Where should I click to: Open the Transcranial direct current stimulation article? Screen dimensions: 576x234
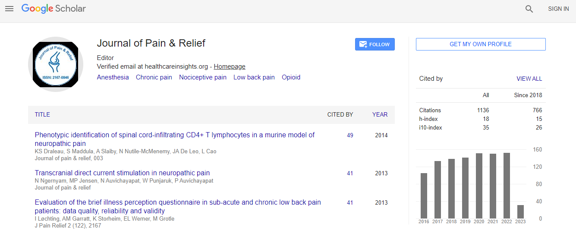pos(122,173)
